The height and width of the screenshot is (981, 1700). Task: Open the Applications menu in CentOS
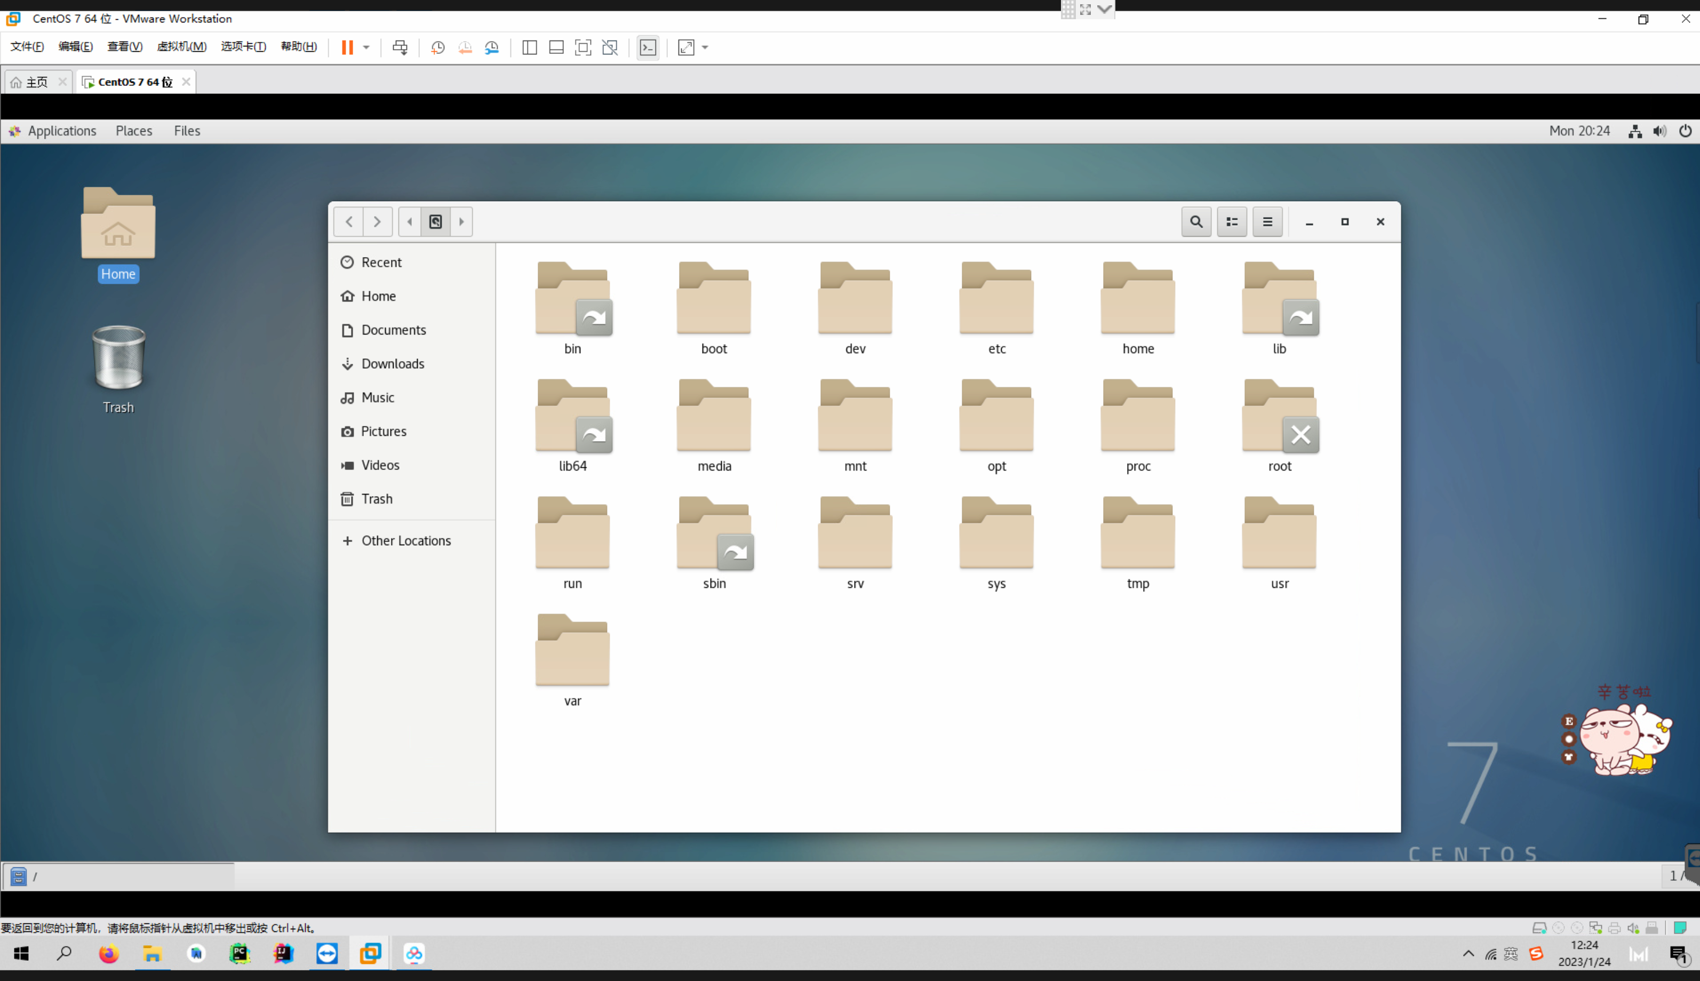pyautogui.click(x=61, y=131)
